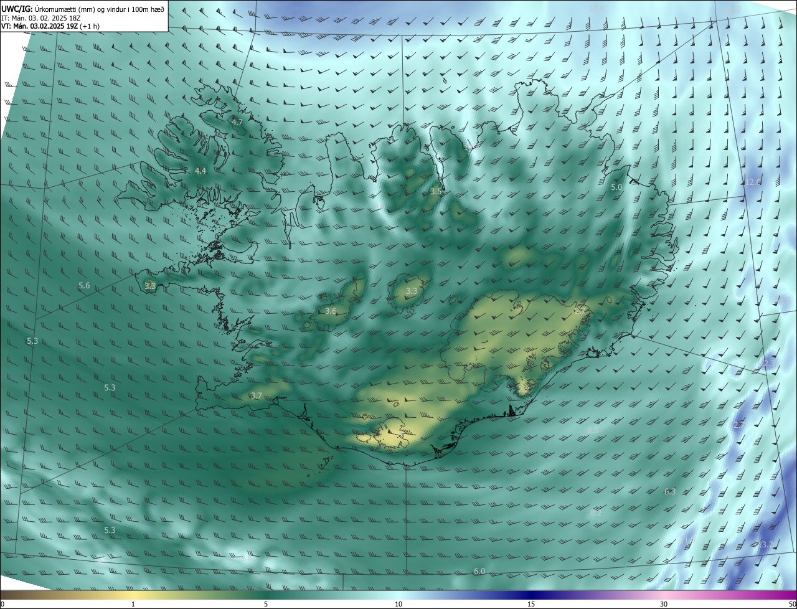
Task: Click the 12.0 value label off the east coast
Action: (x=753, y=182)
